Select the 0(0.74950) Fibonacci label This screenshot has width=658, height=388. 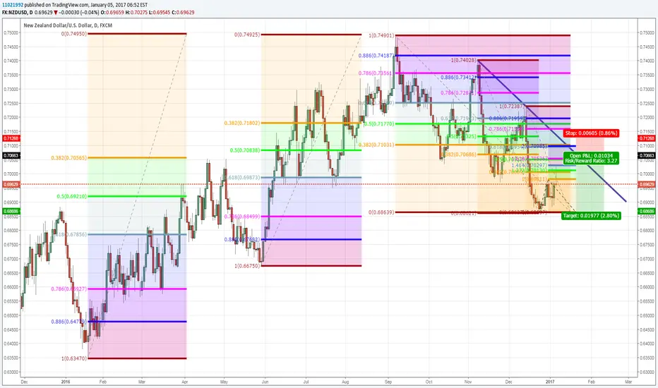tap(74, 34)
